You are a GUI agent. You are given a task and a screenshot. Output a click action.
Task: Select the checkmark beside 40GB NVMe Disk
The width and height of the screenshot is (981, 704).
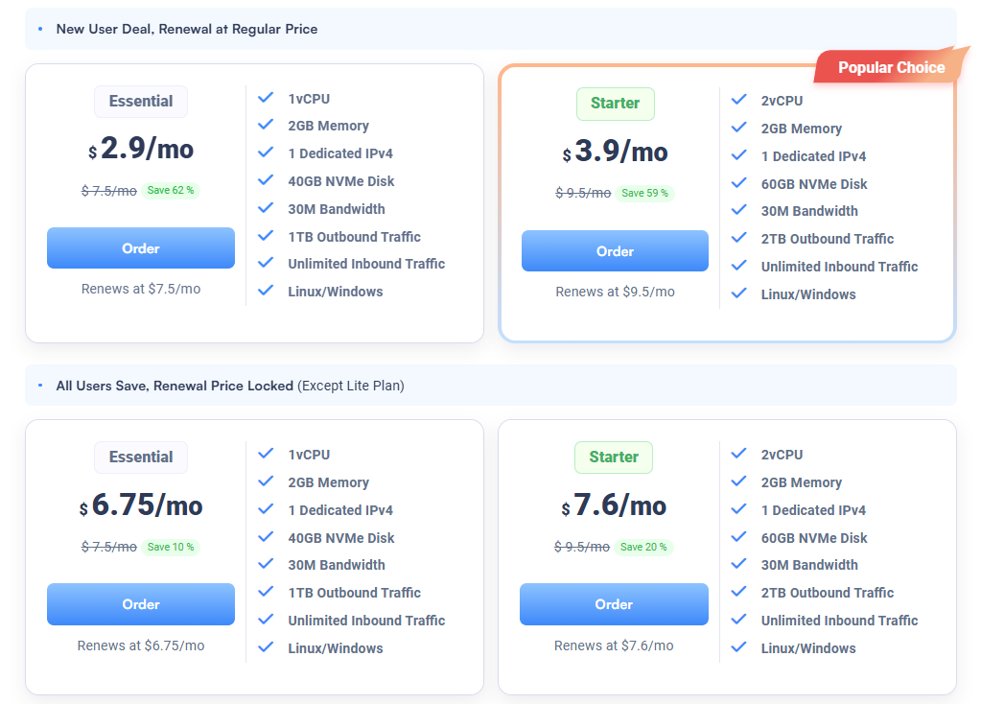pos(266,180)
